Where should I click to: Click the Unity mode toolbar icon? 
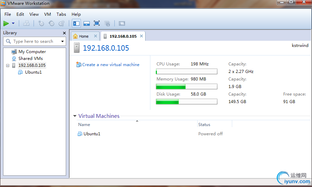107,24
